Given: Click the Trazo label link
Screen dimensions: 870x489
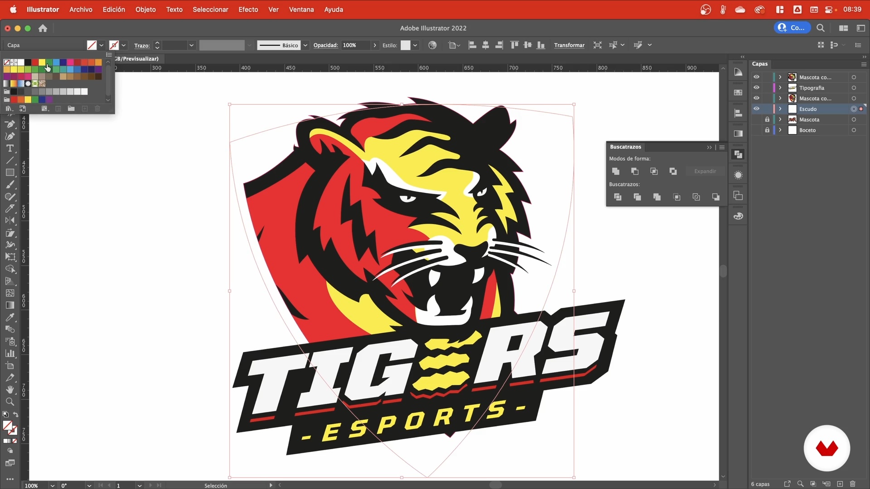Looking at the screenshot, I should click(142, 45).
